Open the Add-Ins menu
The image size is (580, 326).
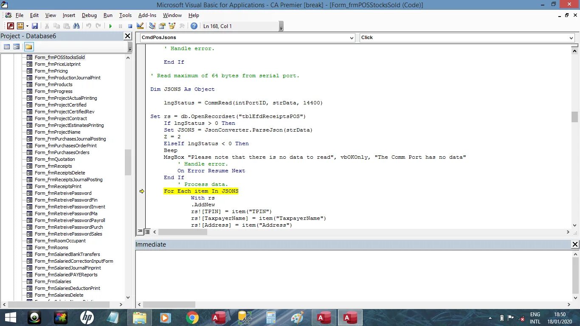(147, 15)
